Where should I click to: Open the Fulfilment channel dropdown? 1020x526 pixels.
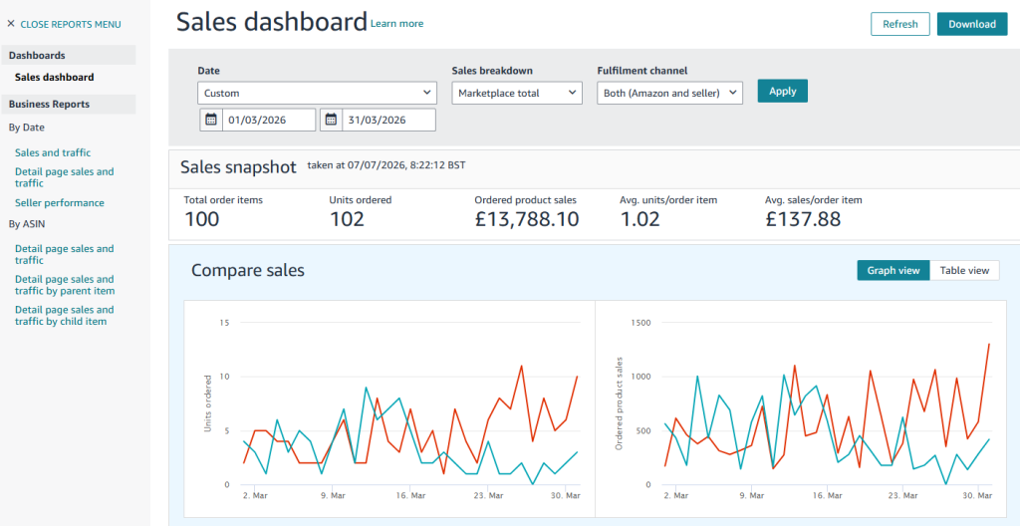[x=669, y=93]
